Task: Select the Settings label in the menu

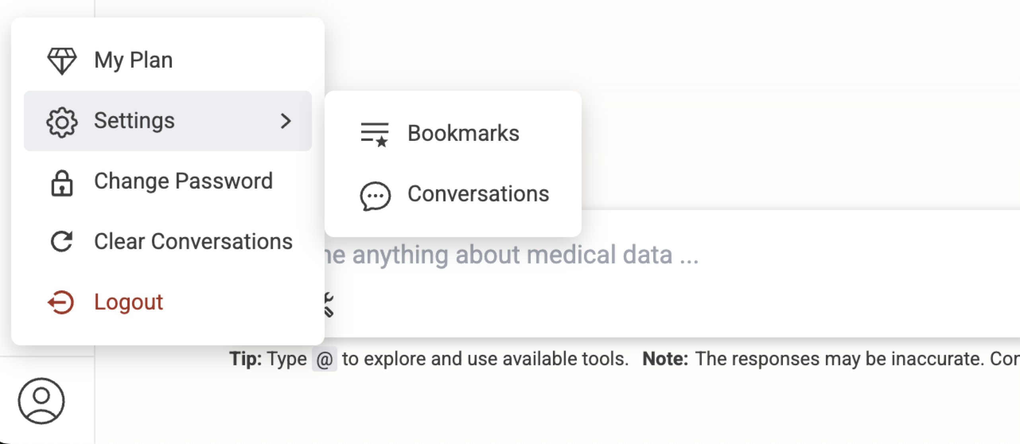Action: 134,121
